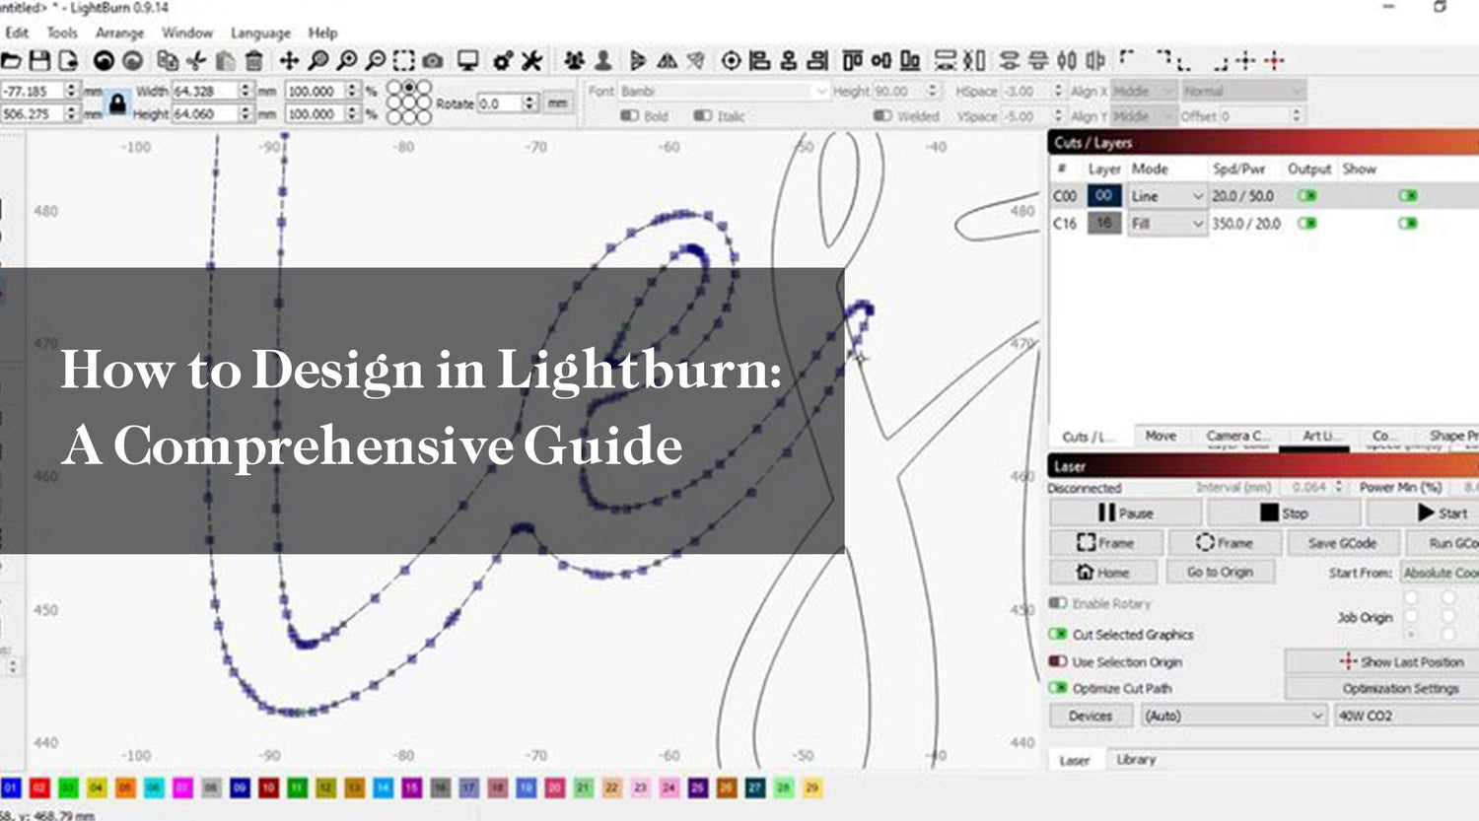Open the (Auto) port dropdown
This screenshot has width=1479, height=821.
[1233, 716]
